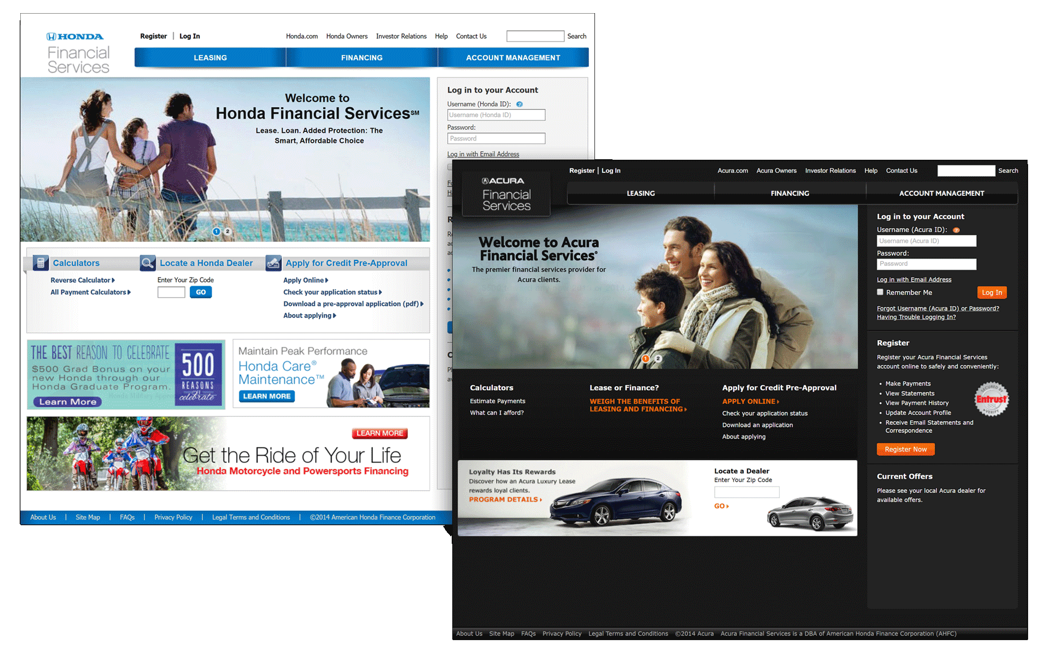Check the Remember Me checkbox

[880, 292]
